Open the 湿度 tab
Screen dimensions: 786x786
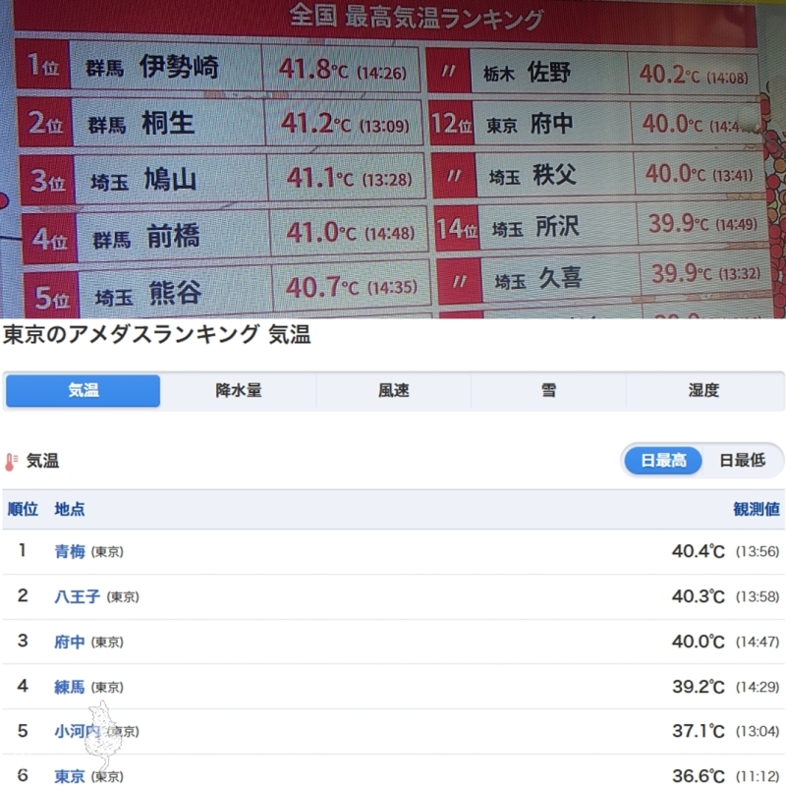click(703, 391)
